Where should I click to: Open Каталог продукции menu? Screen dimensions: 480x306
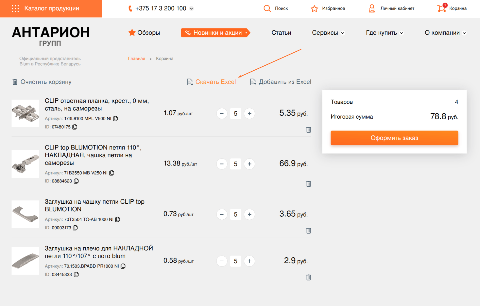coord(51,9)
